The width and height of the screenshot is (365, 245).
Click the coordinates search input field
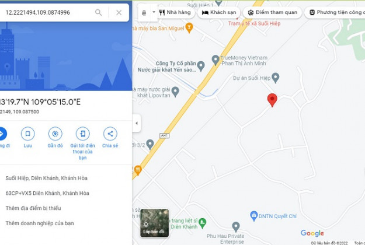pos(47,12)
